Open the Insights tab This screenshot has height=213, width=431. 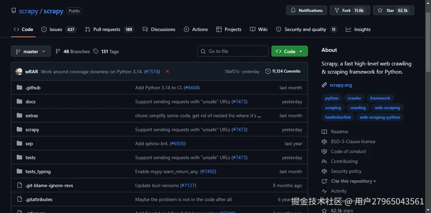click(358, 29)
